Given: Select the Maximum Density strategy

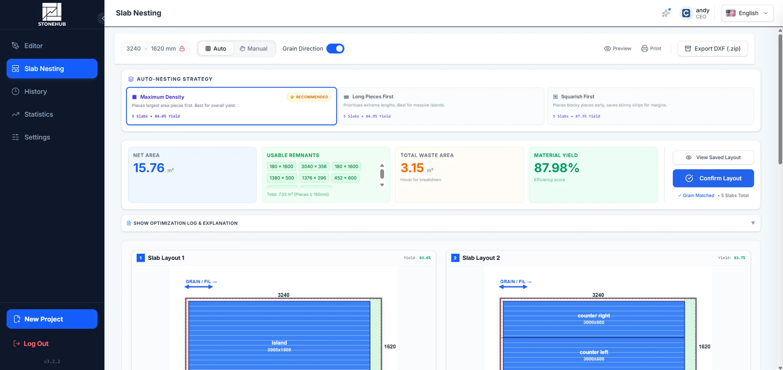Looking at the screenshot, I should (232, 106).
